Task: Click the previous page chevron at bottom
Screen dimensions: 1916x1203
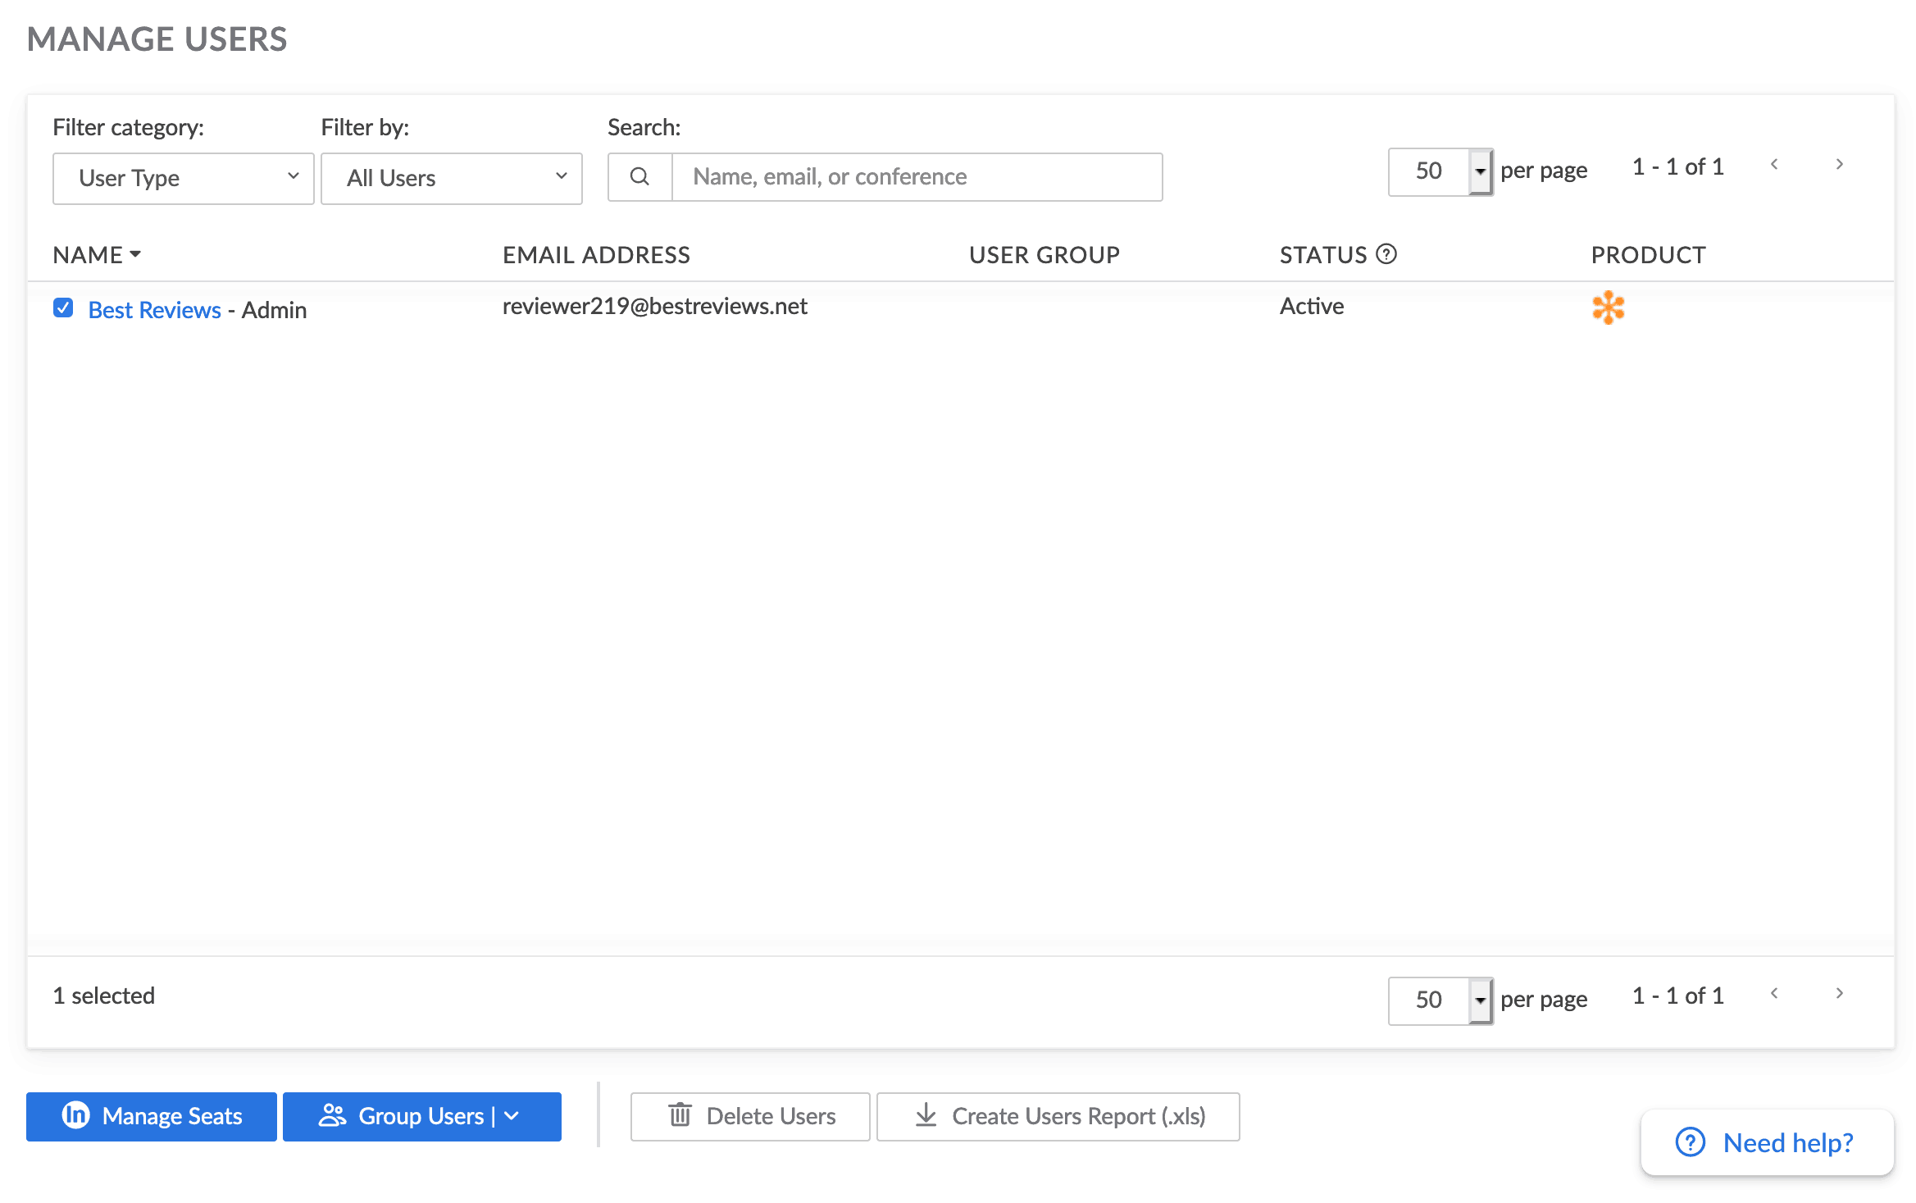Action: 1774,993
